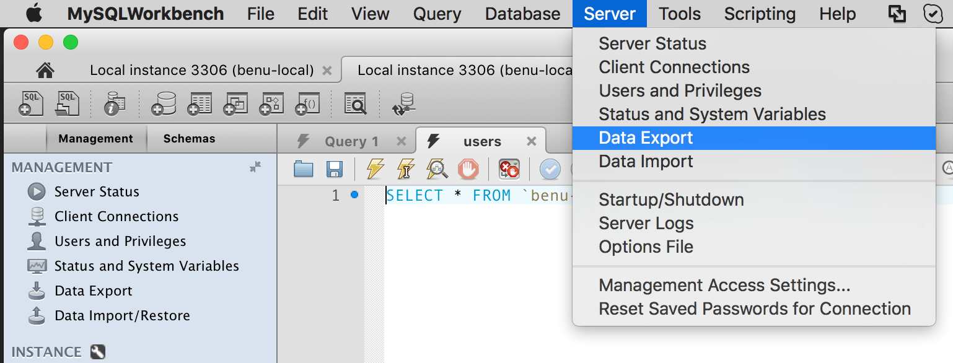Create a new stored procedure icon

pyautogui.click(x=271, y=103)
